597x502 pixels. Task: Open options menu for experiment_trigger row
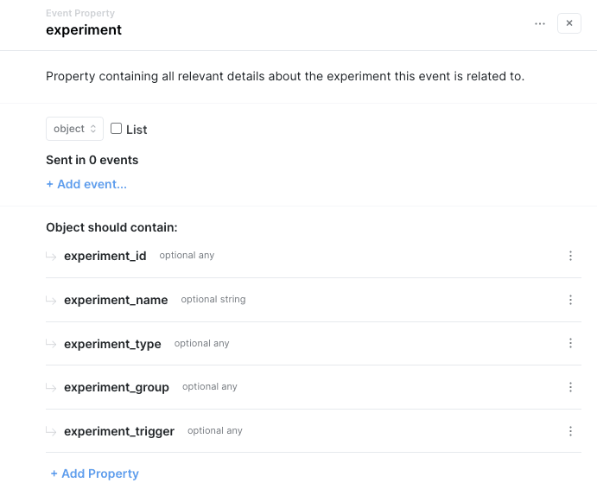570,431
